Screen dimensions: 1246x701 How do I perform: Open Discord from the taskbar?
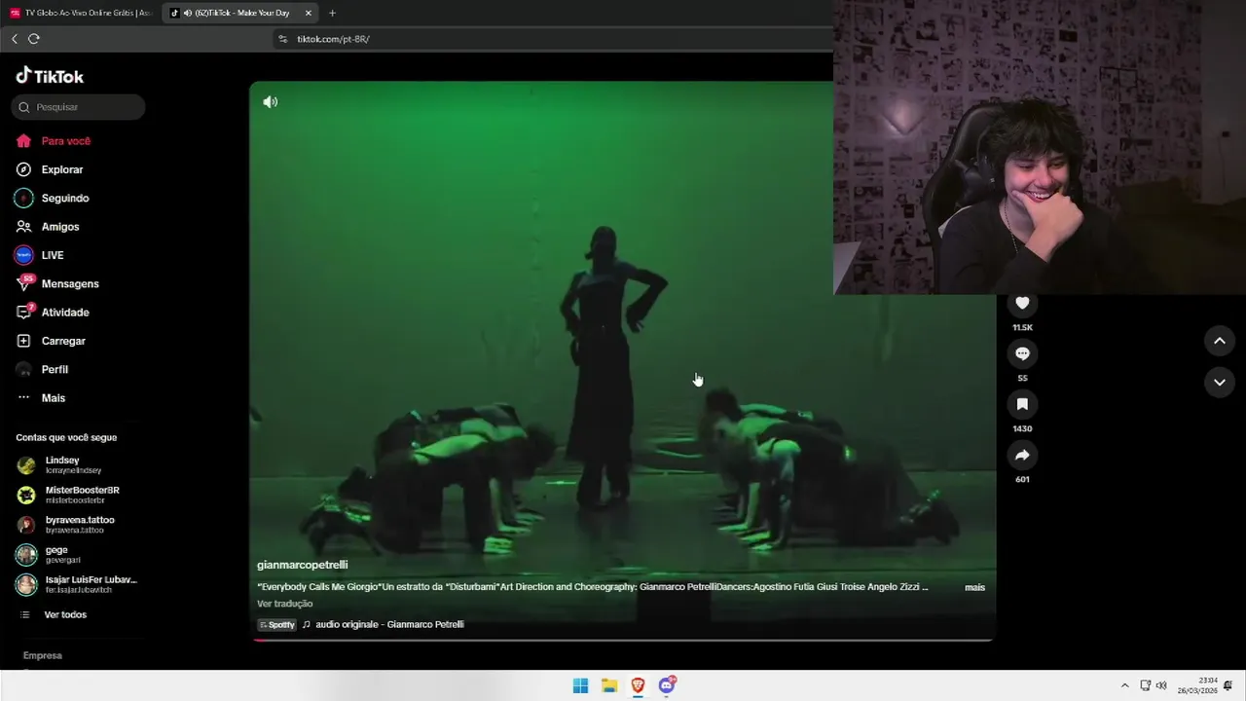(667, 685)
